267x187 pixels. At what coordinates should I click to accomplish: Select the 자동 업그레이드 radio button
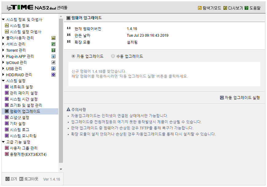[73, 56]
